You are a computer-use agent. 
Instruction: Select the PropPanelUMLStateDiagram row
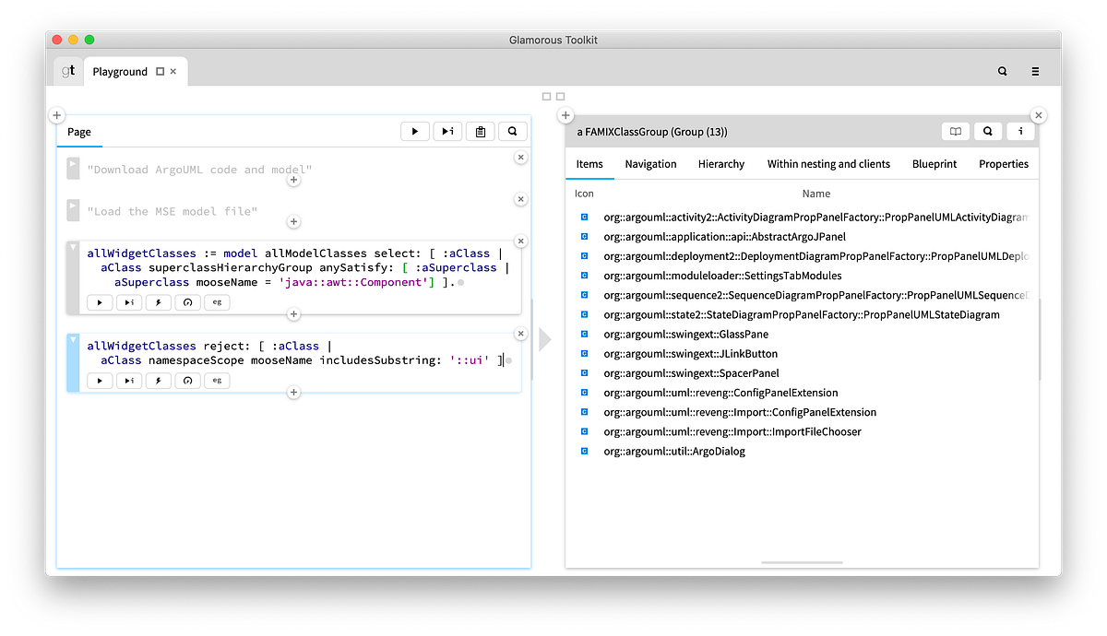click(x=802, y=314)
